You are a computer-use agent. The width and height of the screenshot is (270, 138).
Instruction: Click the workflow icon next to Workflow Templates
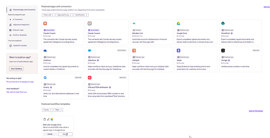click(x=11, y=35)
